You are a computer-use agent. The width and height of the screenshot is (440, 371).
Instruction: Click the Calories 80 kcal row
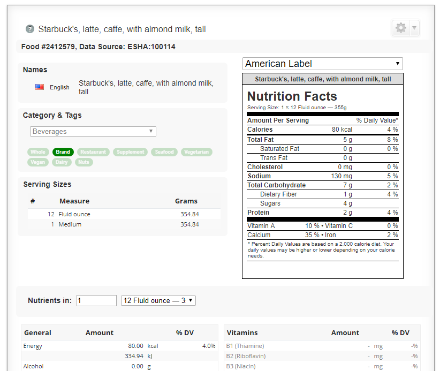[322, 130]
